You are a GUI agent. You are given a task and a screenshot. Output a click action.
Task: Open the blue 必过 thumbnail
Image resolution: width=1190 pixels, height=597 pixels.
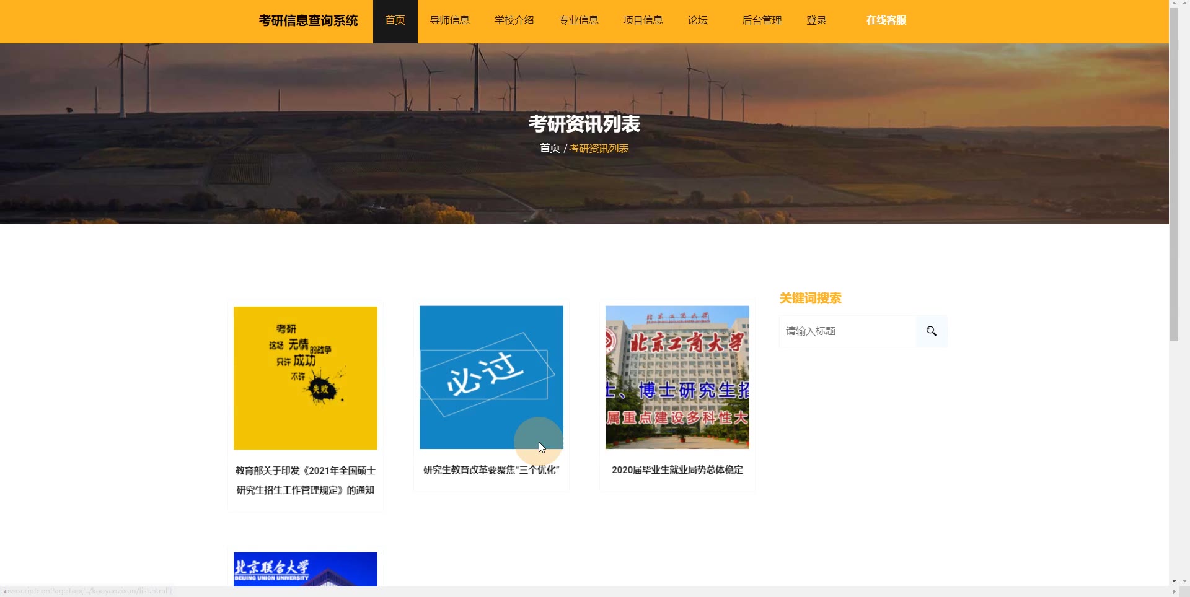[x=491, y=377]
